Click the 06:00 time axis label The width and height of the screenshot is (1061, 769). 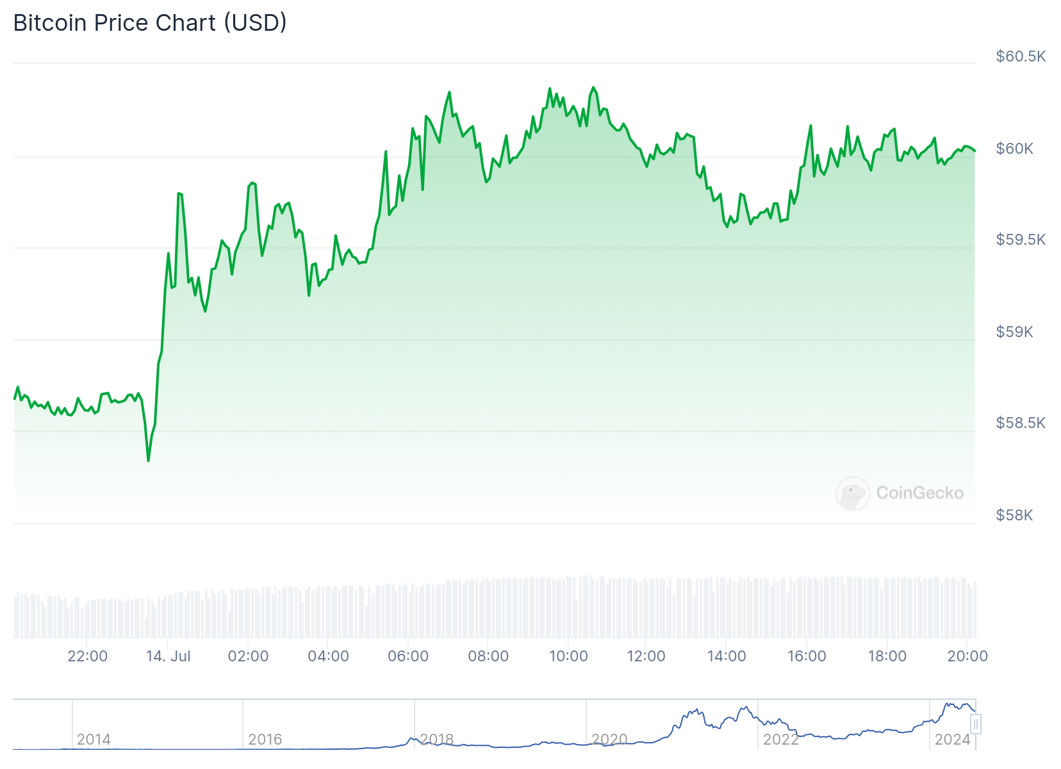click(x=408, y=656)
